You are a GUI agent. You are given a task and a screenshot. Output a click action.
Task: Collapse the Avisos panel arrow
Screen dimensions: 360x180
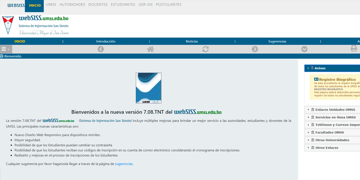tap(308, 68)
